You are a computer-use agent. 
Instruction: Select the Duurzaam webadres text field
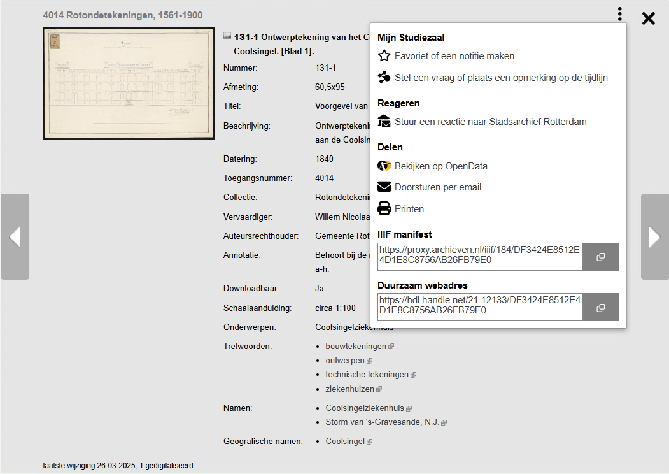479,306
